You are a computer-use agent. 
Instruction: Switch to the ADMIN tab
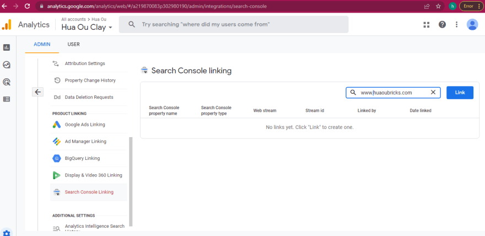pyautogui.click(x=42, y=44)
